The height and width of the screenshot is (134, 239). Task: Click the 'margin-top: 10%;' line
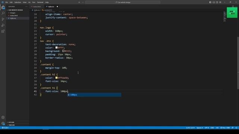tap(56, 68)
